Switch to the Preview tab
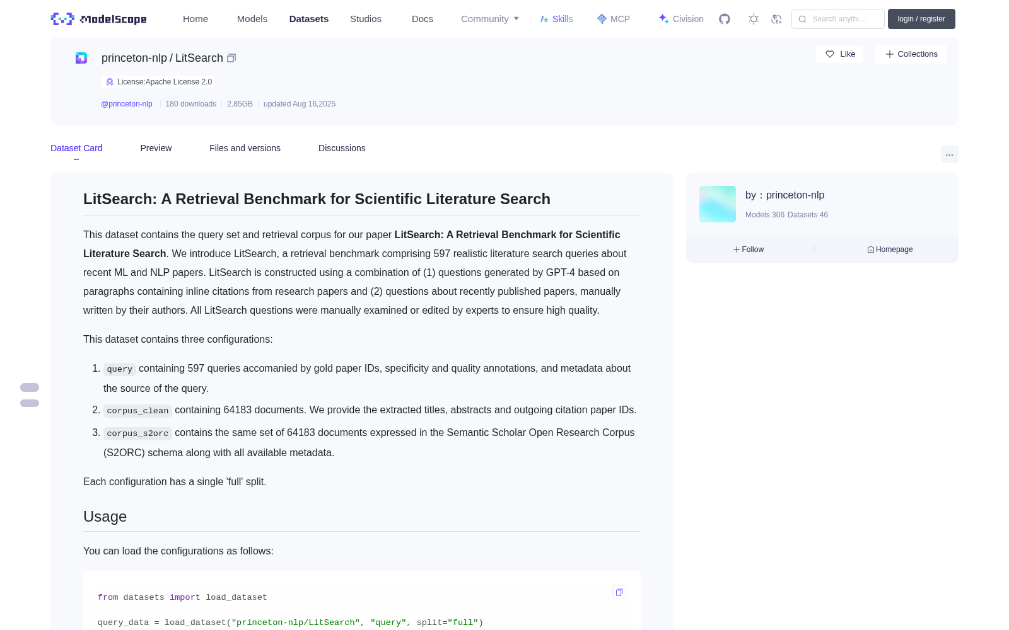Image resolution: width=1009 pixels, height=630 pixels. point(156,148)
